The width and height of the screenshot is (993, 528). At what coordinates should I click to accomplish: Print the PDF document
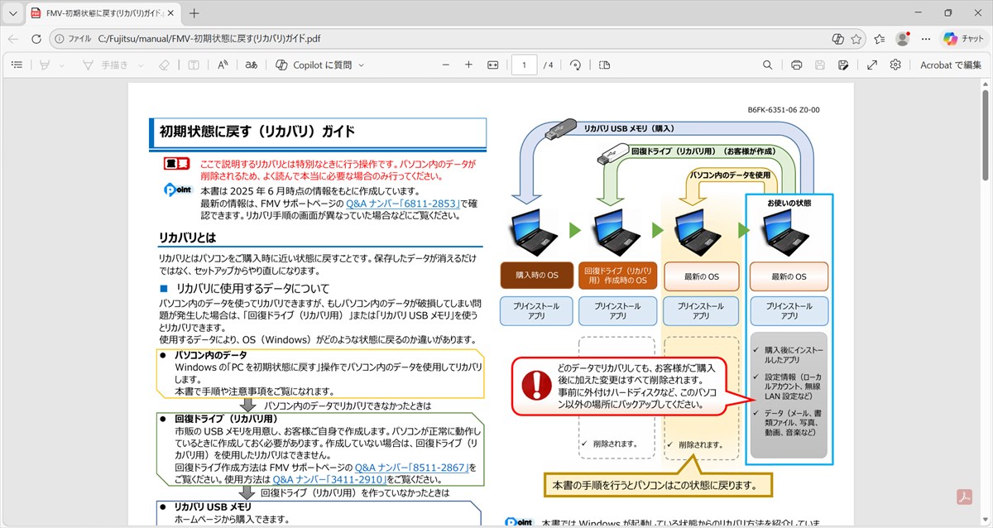(796, 65)
